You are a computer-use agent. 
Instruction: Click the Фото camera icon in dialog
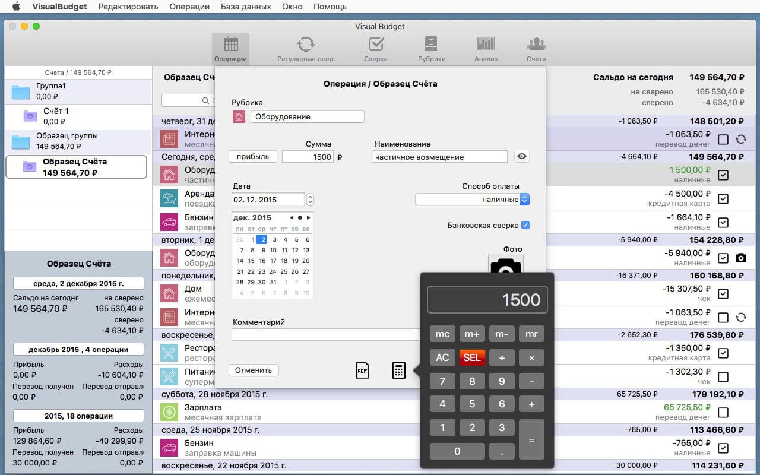505,265
